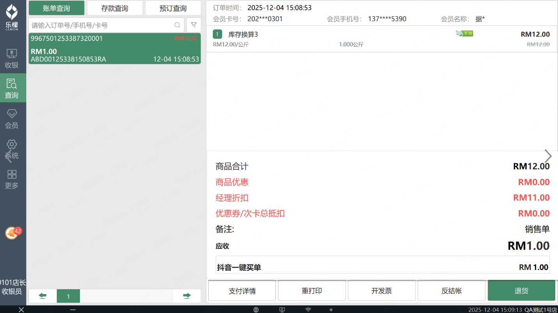
Task: Click the QA测试1号店 store name
Action: (x=541, y=310)
